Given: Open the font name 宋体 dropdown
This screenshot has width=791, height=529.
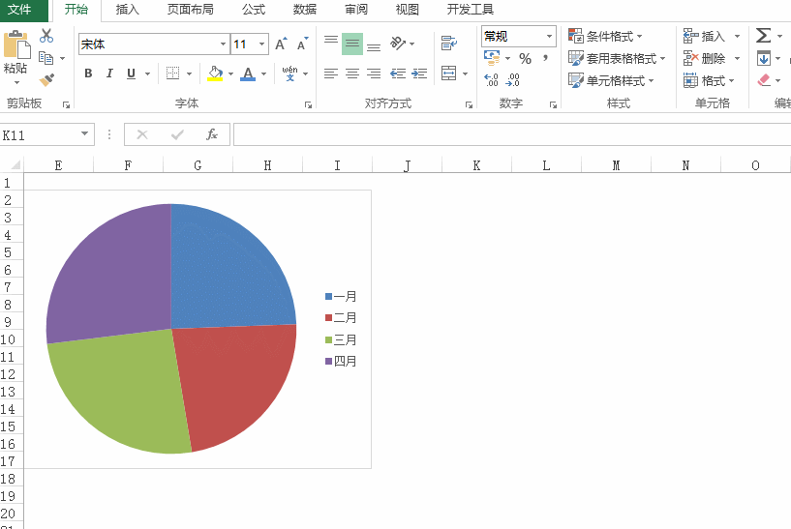Looking at the screenshot, I should point(223,44).
